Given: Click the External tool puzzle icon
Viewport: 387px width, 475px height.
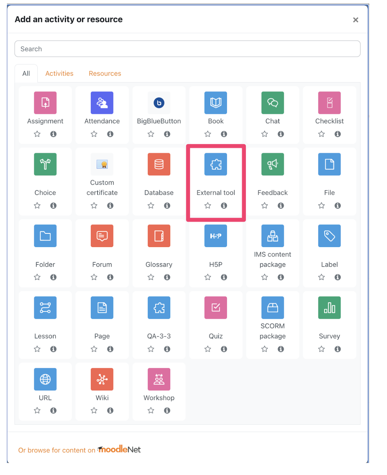Looking at the screenshot, I should click(x=216, y=164).
